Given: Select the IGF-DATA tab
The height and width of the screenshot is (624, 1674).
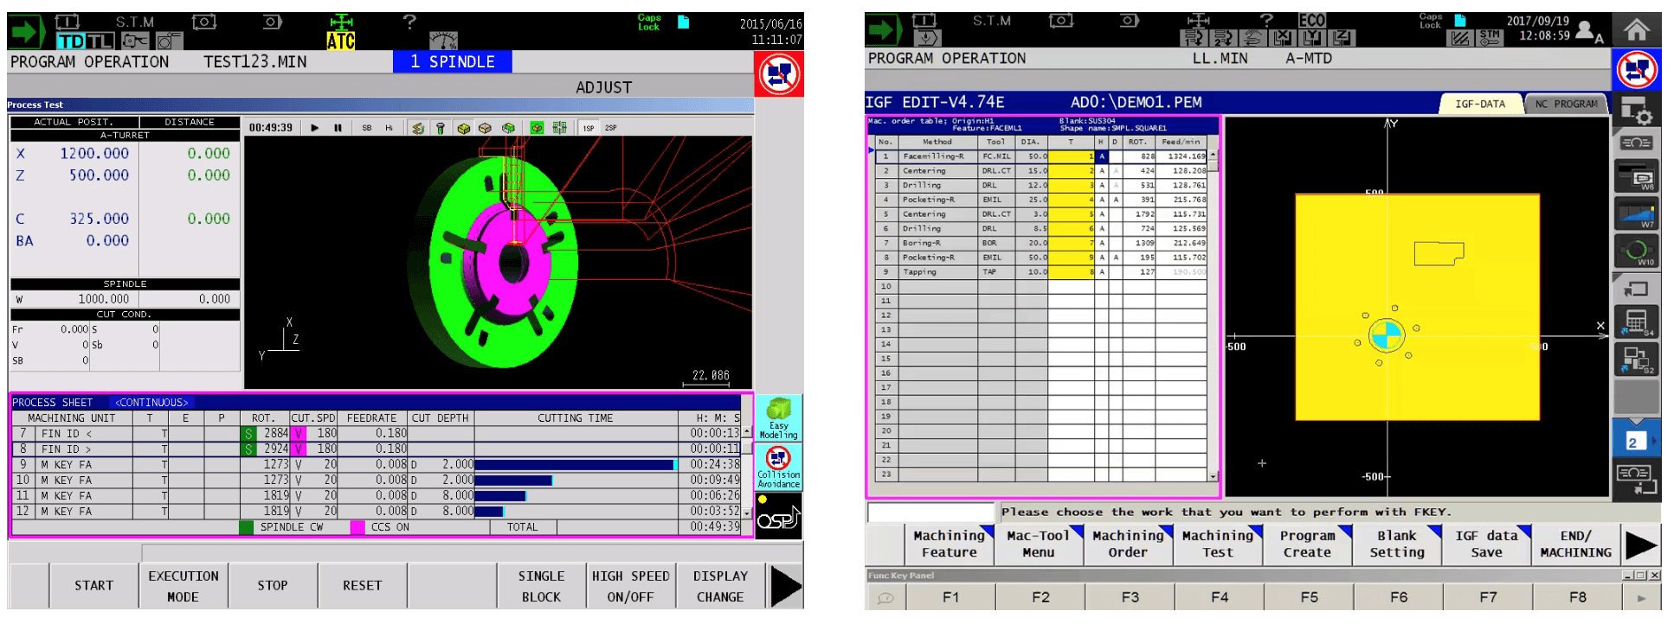Looking at the screenshot, I should [x=1479, y=104].
